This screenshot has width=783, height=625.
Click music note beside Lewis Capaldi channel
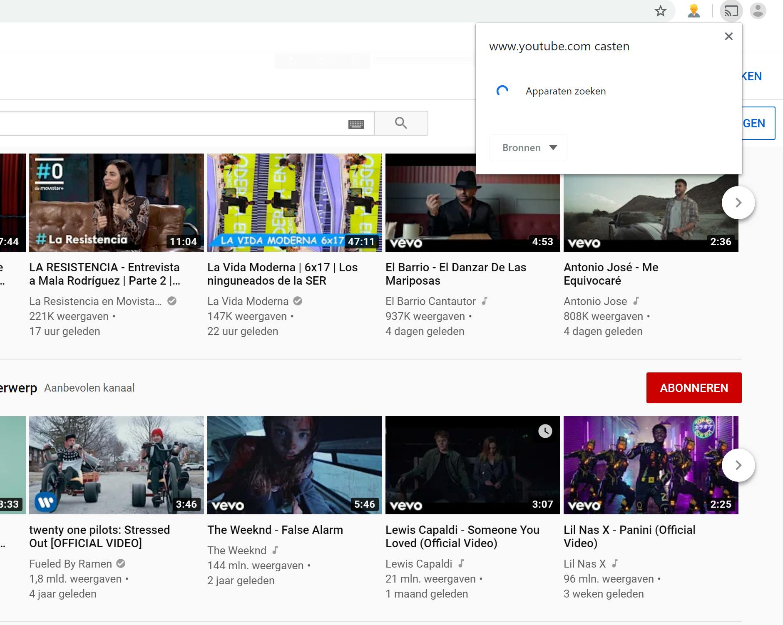[x=461, y=563]
